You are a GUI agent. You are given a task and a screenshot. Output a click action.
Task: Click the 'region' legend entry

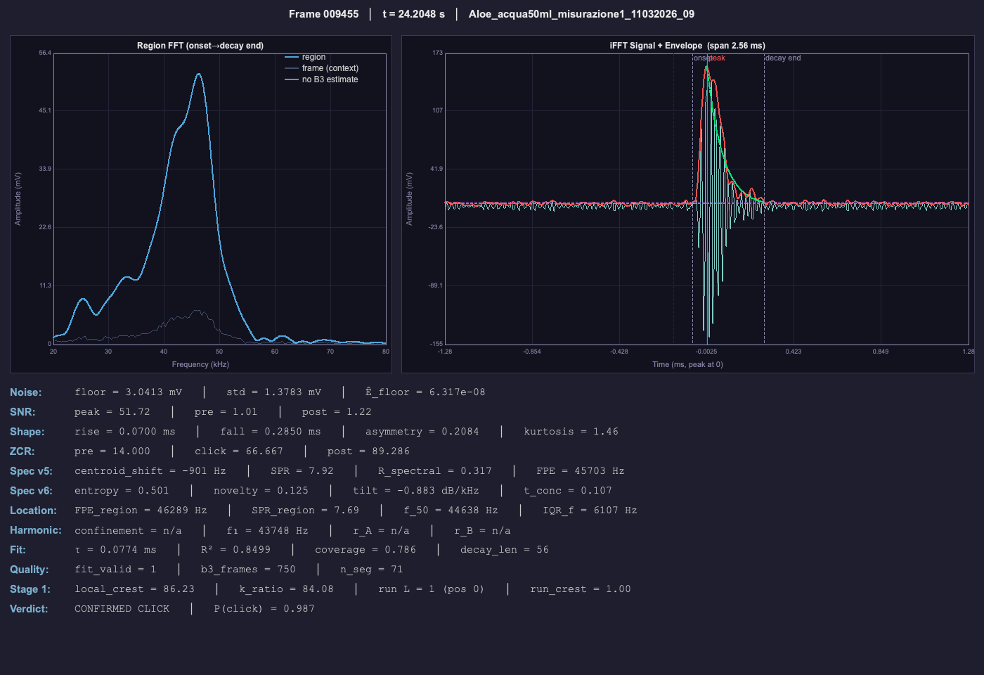[313, 57]
